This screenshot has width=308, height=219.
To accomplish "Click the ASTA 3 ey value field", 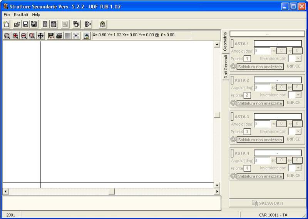I will click(297, 124).
